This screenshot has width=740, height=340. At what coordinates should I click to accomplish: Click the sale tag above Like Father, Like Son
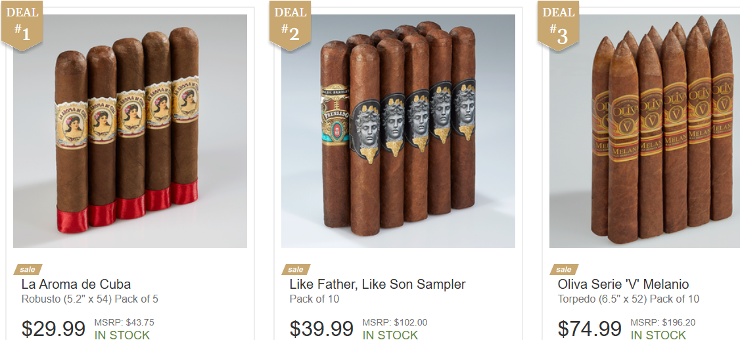point(296,269)
